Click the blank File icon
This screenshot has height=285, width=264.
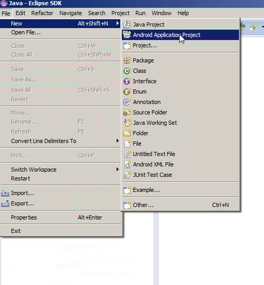point(127,144)
